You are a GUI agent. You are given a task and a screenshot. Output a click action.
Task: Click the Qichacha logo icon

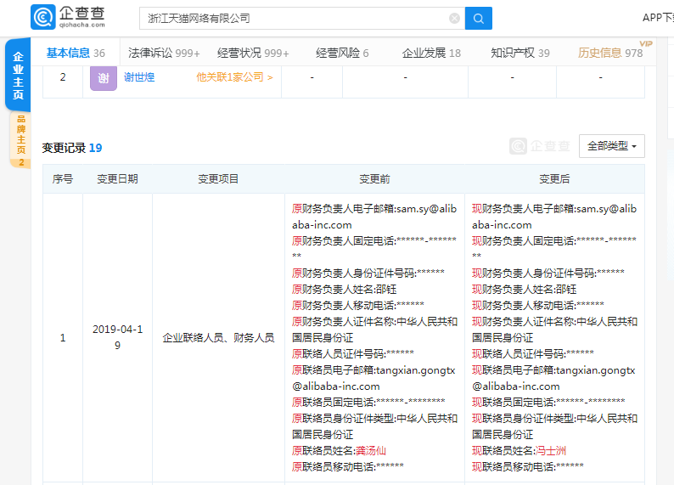coord(43,17)
